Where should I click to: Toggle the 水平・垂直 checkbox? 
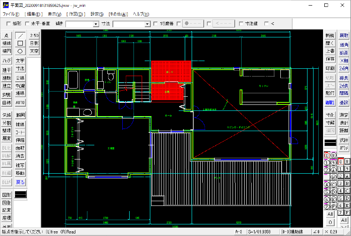click(x=27, y=24)
